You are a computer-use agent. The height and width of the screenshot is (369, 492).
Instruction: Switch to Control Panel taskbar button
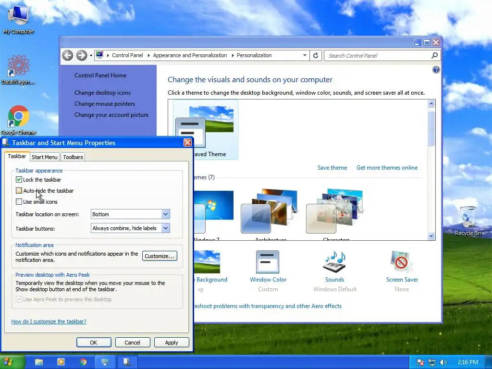[105, 362]
